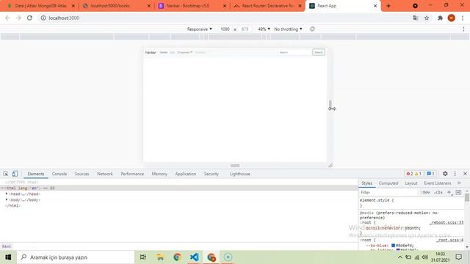Switch to the Lighthouse tab
The height and width of the screenshot is (264, 470).
point(240,174)
